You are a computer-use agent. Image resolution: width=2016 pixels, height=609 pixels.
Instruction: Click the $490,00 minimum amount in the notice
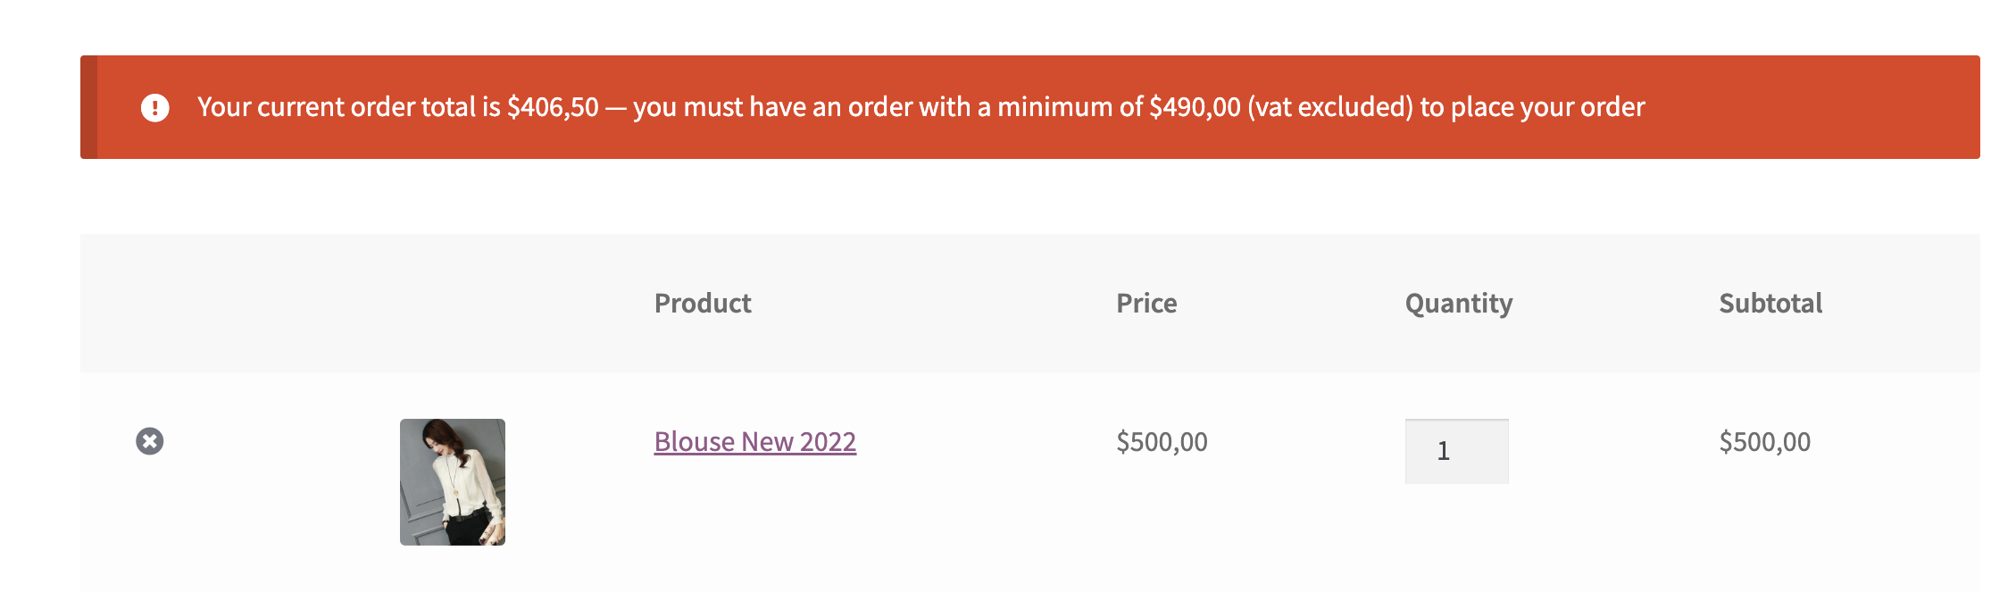[x=1195, y=107]
